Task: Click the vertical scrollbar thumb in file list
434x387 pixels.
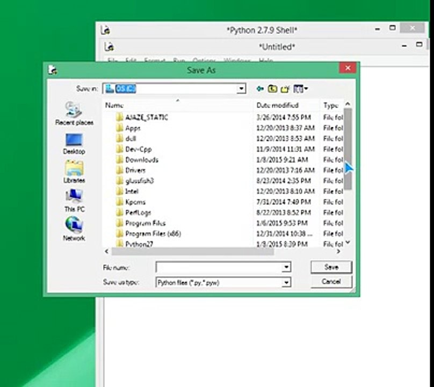Action: point(348,149)
